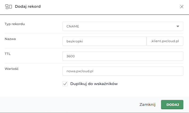189x113 pixels.
Task: Click the Duplikuj do wskaźników label text
Action: (94, 84)
